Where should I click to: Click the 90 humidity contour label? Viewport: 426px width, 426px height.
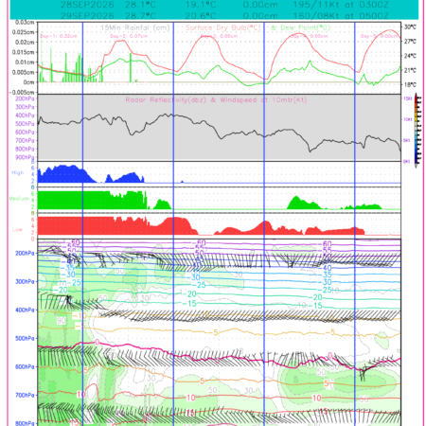[61, 321]
